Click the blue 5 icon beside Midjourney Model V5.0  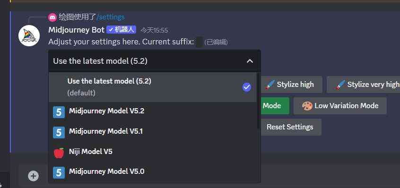[x=59, y=172]
